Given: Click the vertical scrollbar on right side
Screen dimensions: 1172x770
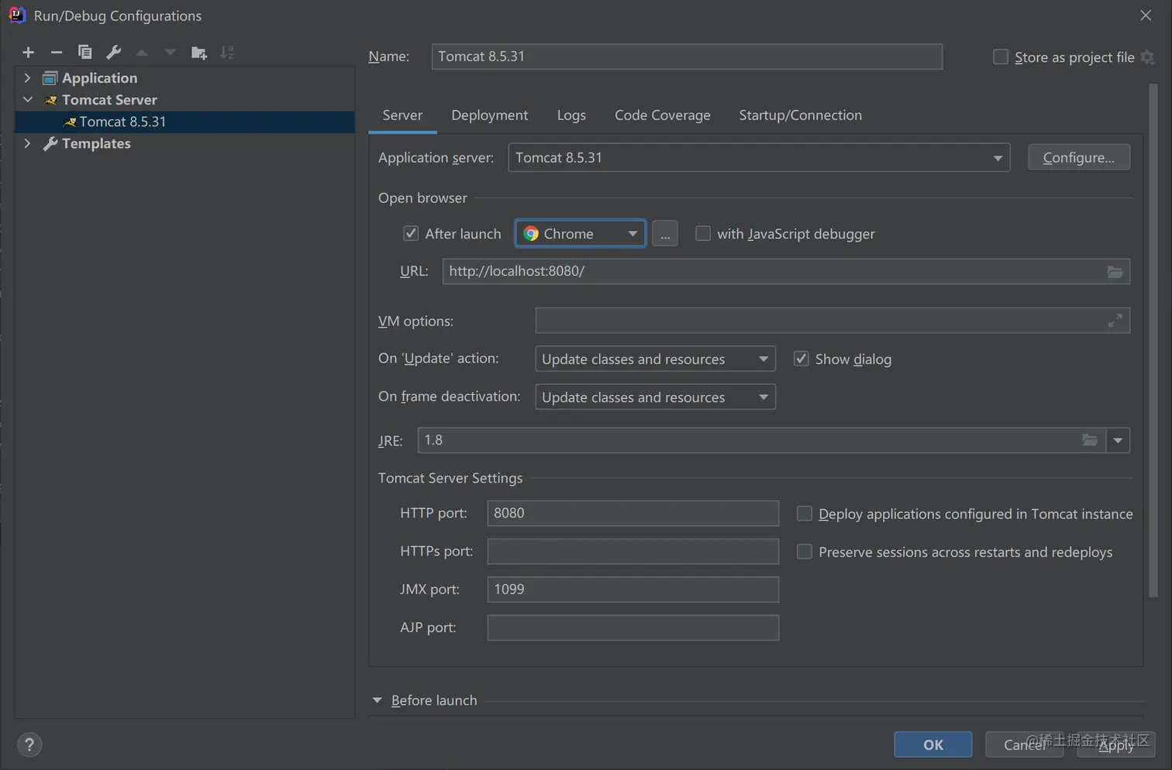Looking at the screenshot, I should click(1153, 341).
